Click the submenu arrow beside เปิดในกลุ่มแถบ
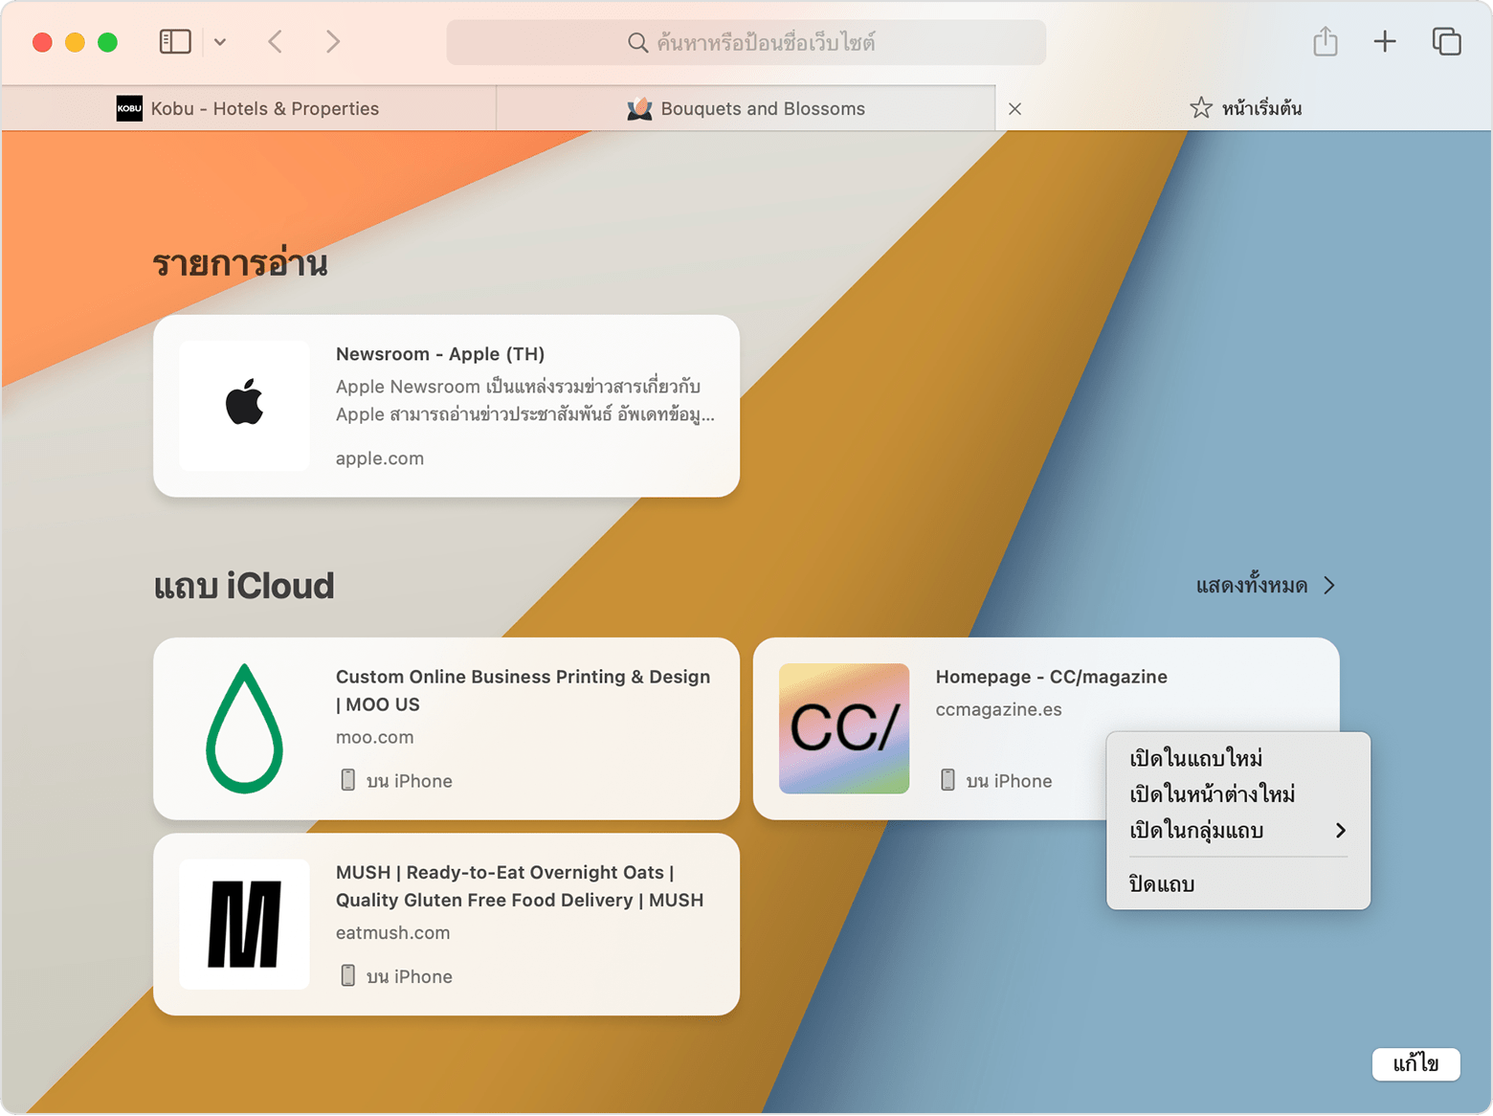 click(1341, 831)
